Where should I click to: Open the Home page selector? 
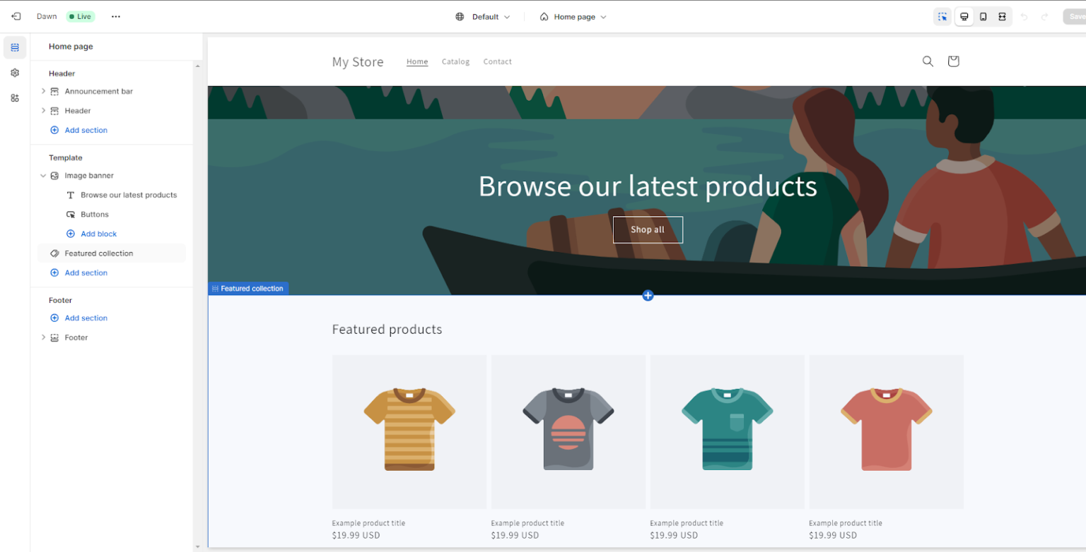pyautogui.click(x=573, y=16)
